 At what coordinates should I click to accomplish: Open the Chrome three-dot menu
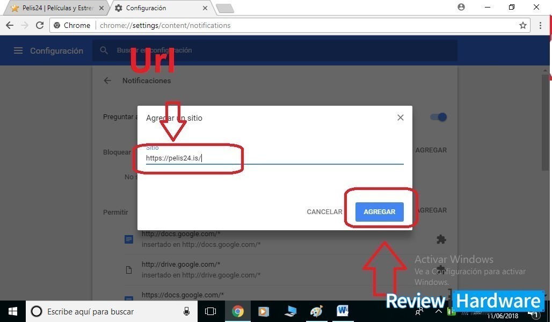(x=540, y=25)
